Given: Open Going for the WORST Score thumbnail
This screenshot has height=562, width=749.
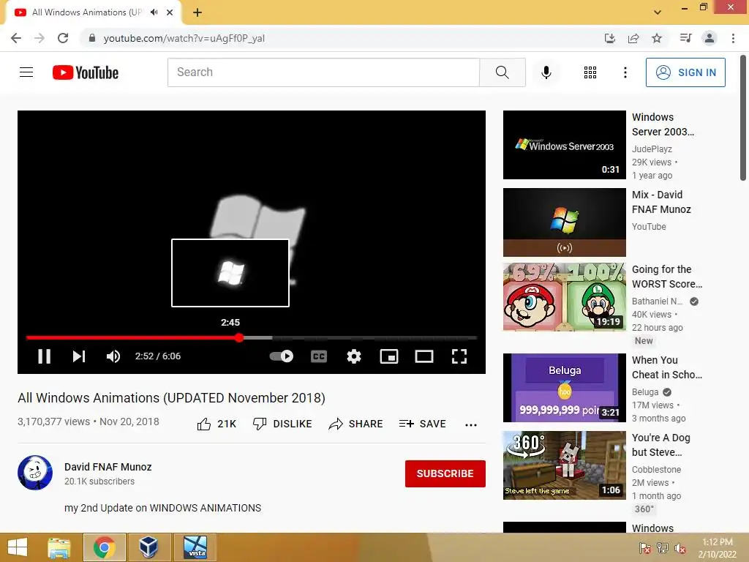Looking at the screenshot, I should tap(565, 297).
